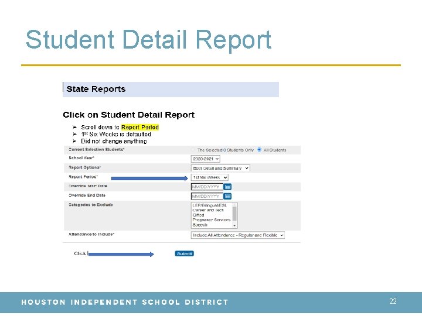The height and width of the screenshot is (316, 422).
Task: Select the All Students radio option
Action: (x=259, y=150)
